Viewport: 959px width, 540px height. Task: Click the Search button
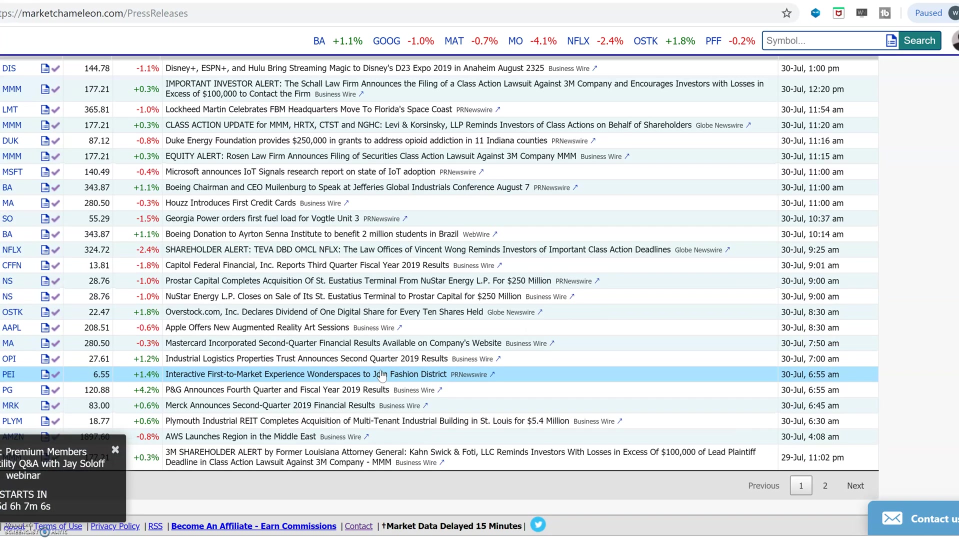coord(919,40)
